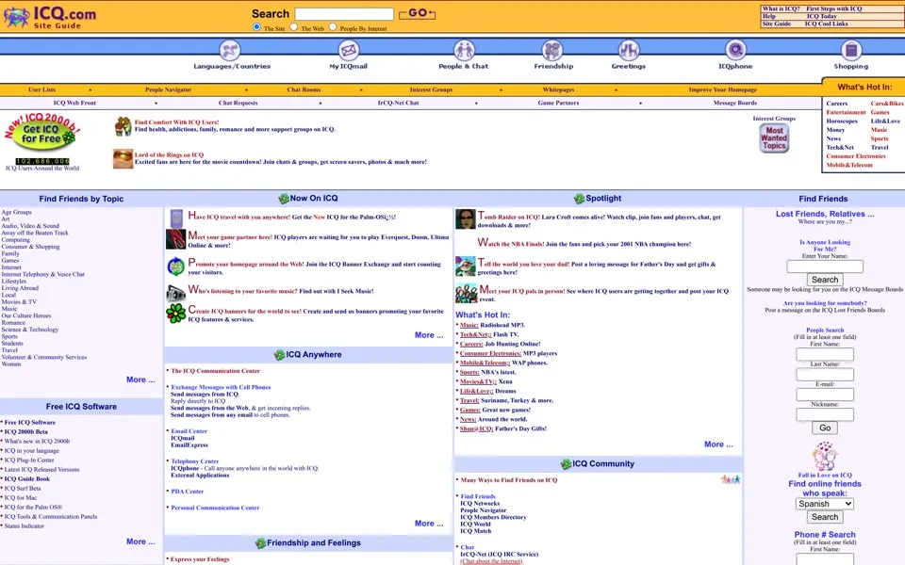Open the language dropdown showing Spanish
The image size is (905, 565).
coord(824,503)
